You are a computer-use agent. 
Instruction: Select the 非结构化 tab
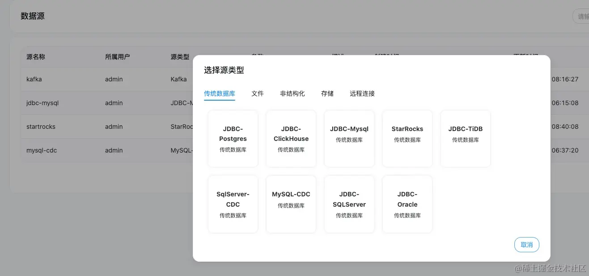click(x=292, y=93)
